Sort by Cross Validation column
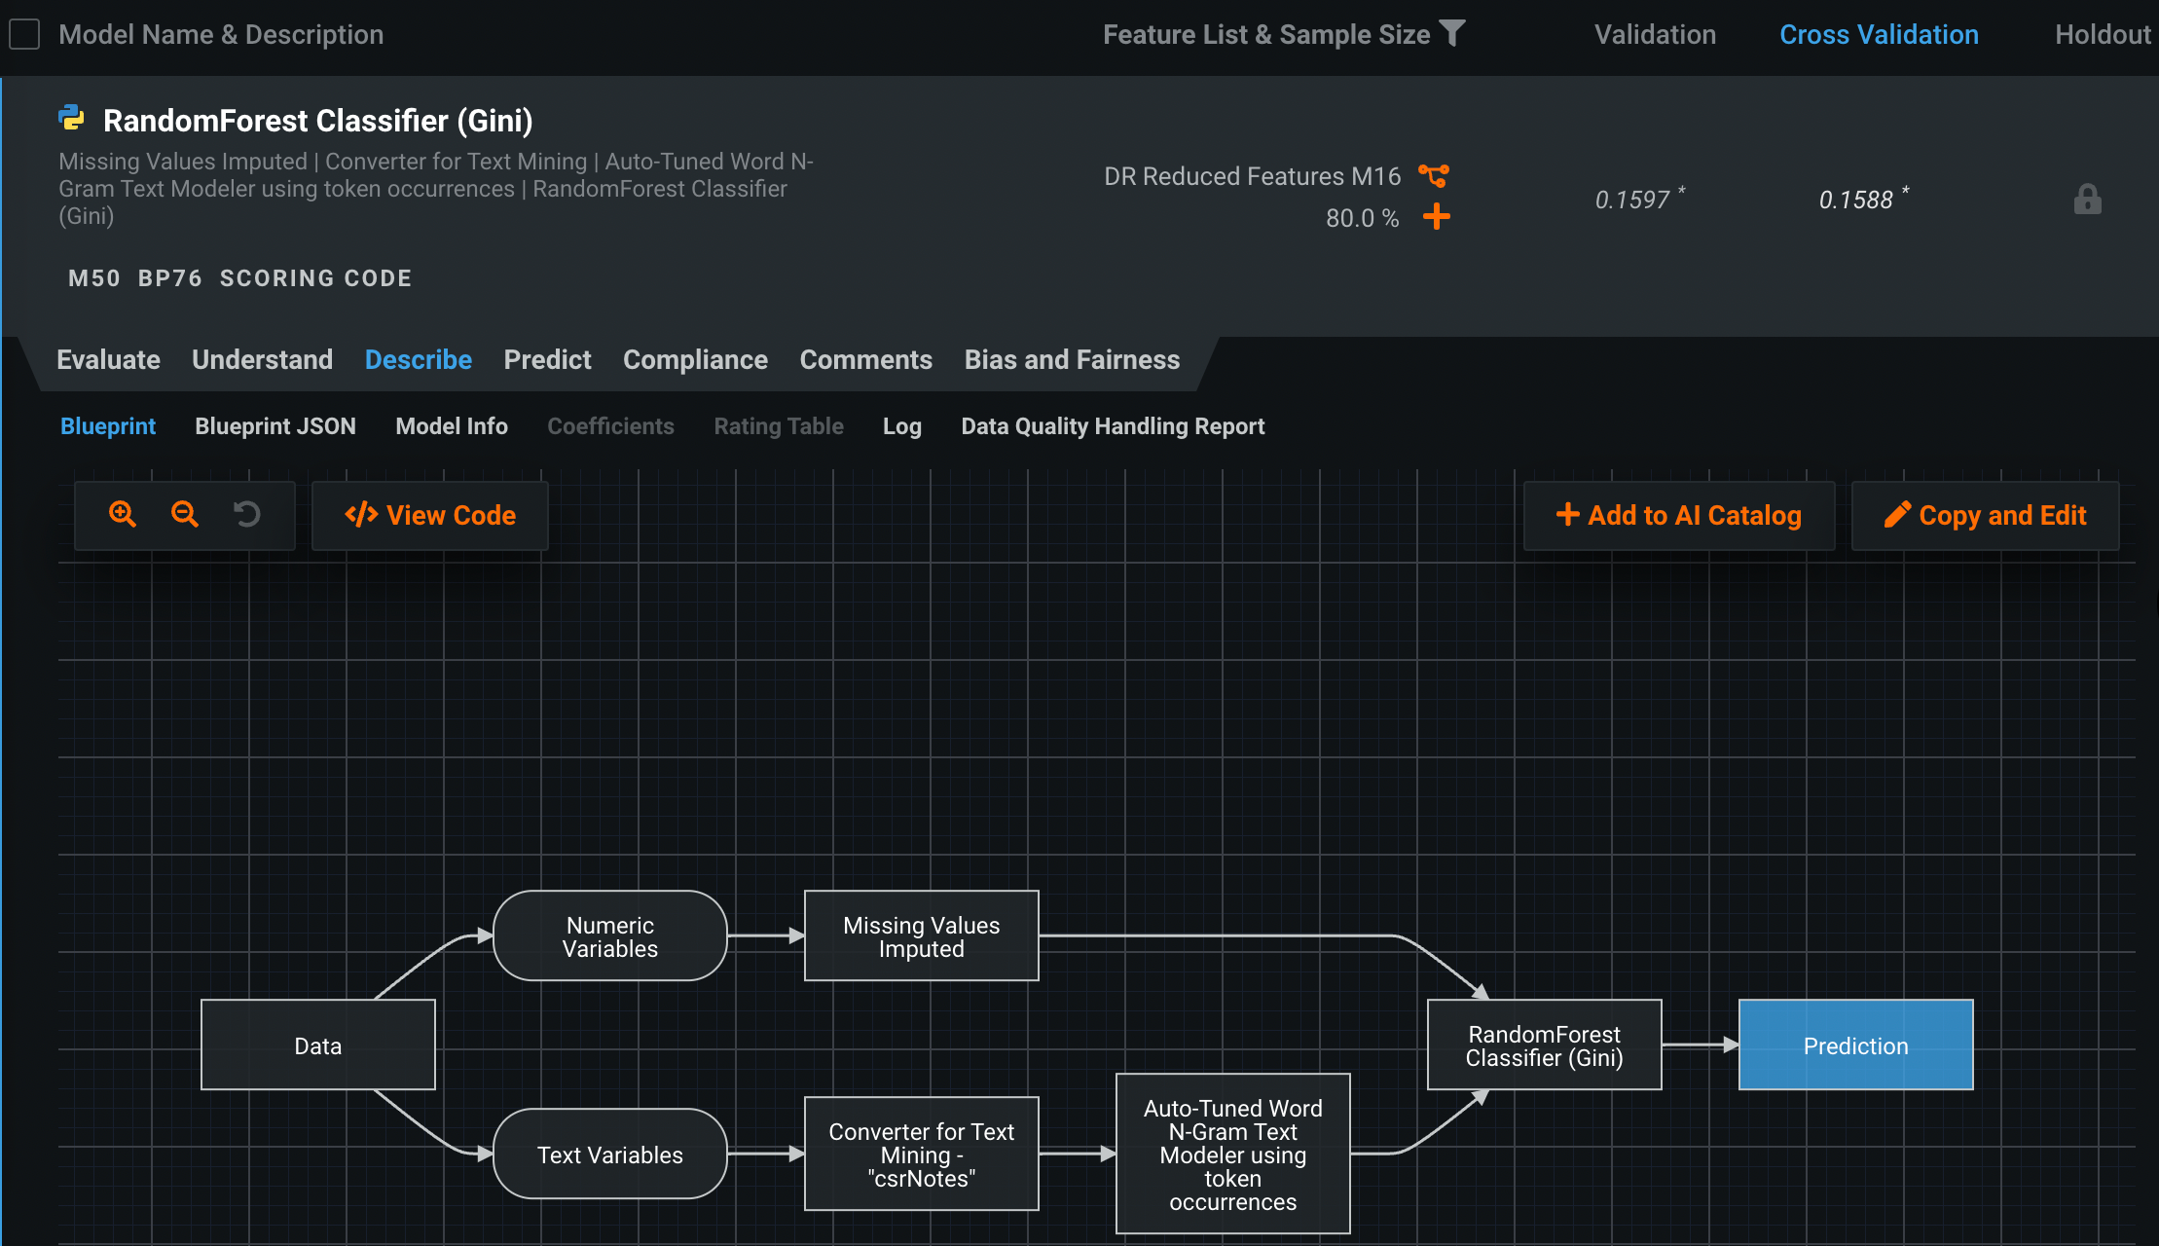This screenshot has width=2159, height=1246. coord(1879,35)
